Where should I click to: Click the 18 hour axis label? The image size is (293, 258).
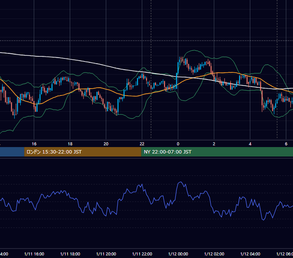click(x=70, y=144)
